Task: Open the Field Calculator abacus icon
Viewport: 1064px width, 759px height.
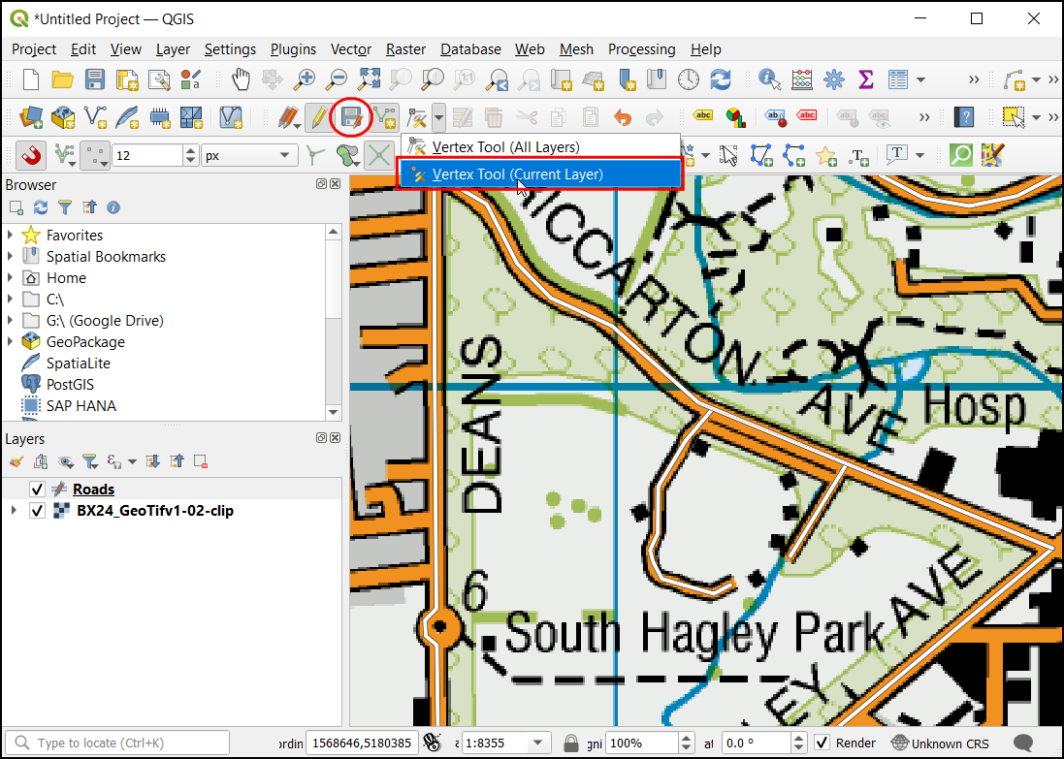Action: tap(801, 79)
